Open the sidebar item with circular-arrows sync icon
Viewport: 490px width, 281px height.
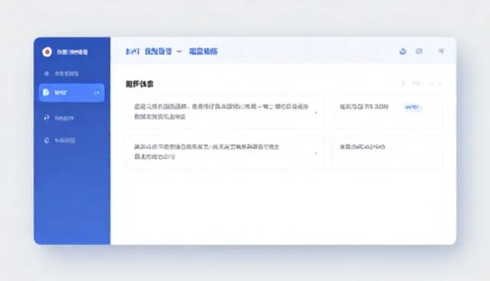(60, 118)
